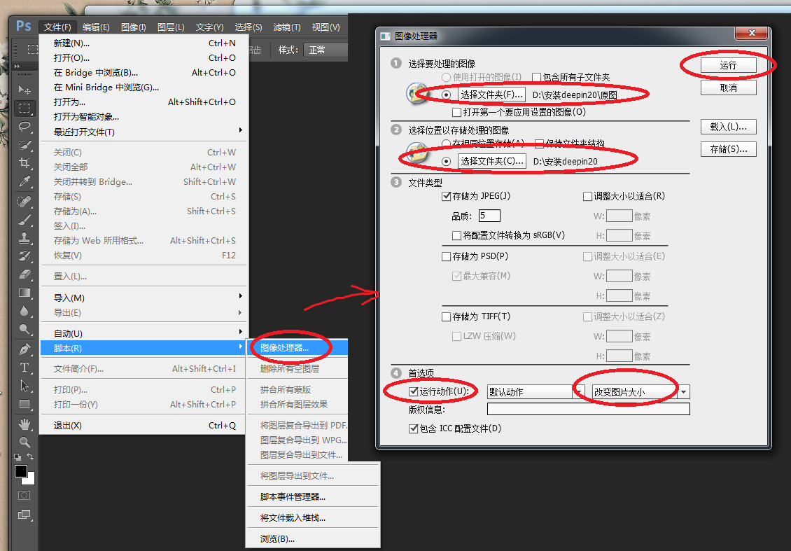
Task: Enable 存储为 TIFF(T) checkbox
Action: (446, 317)
